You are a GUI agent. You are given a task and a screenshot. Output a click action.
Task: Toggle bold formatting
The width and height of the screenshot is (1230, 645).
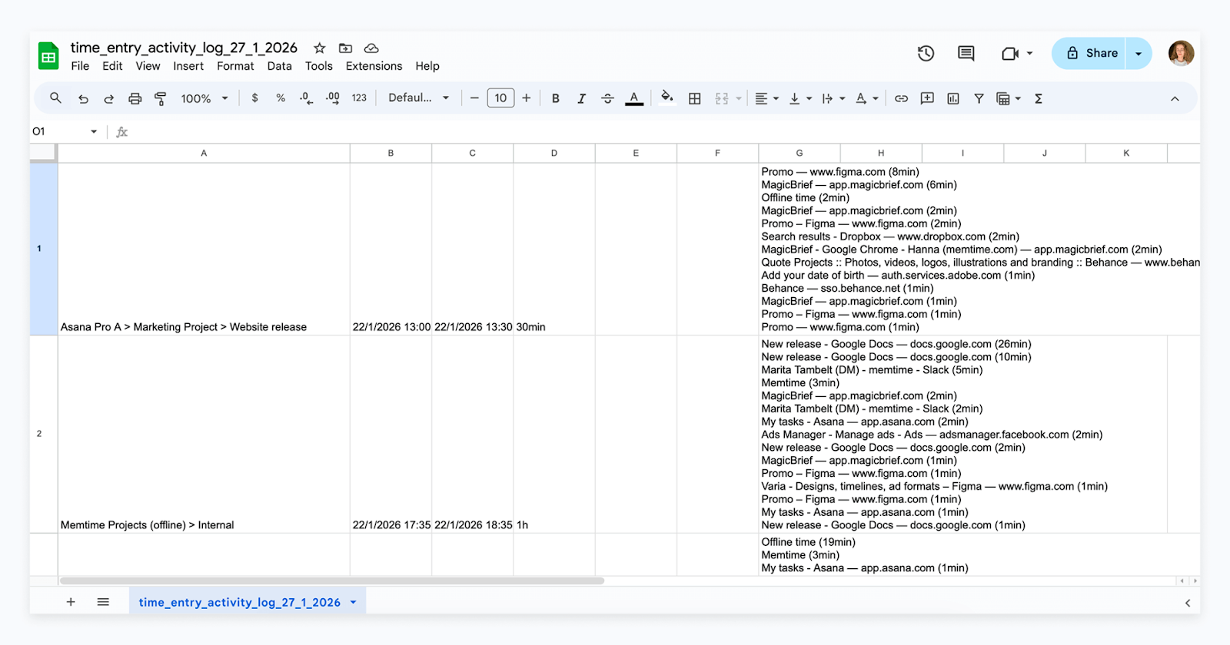pos(555,98)
